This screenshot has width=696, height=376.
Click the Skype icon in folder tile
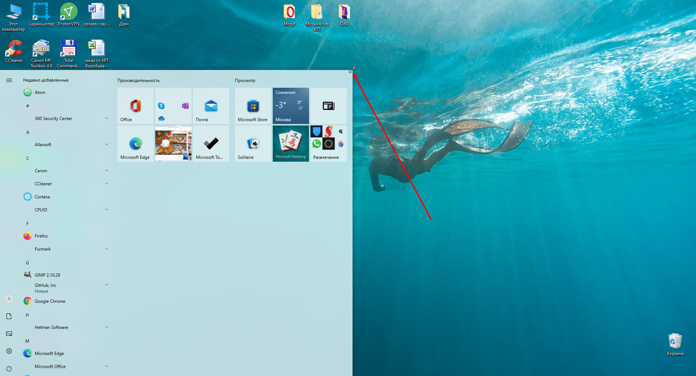tap(161, 106)
